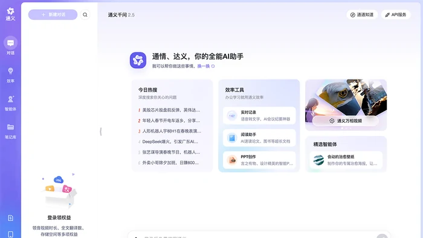The image size is (423, 238).
Task: Click the 实时记录 microphone icon
Action: (x=231, y=116)
